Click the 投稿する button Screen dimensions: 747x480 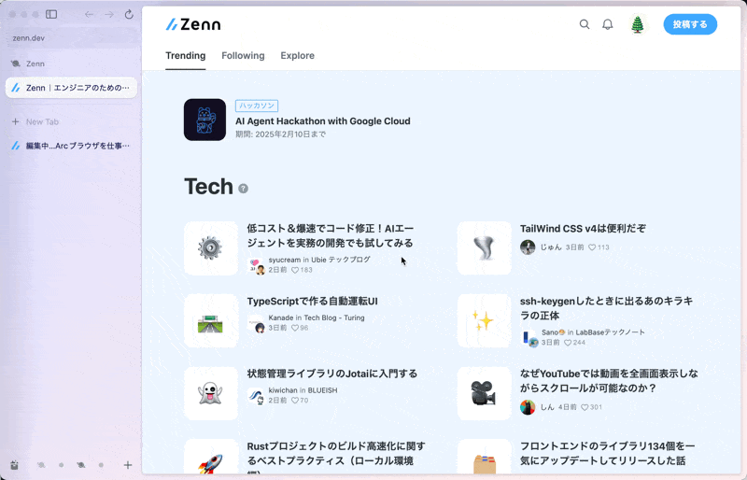690,24
